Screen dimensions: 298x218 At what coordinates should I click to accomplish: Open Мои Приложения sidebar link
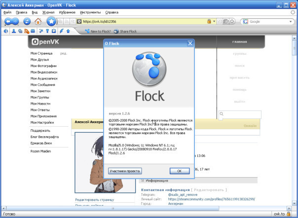click(x=43, y=116)
